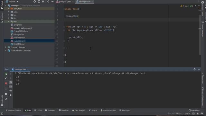Click LF line separator in status bar
Image resolution: width=206 pixels, height=116 pixels.
(173, 113)
